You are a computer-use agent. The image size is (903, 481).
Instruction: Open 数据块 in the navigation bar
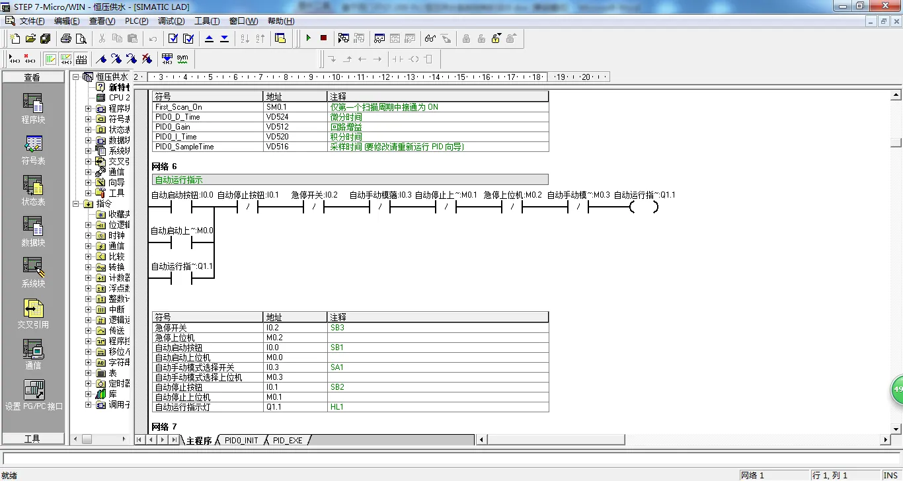tap(33, 232)
